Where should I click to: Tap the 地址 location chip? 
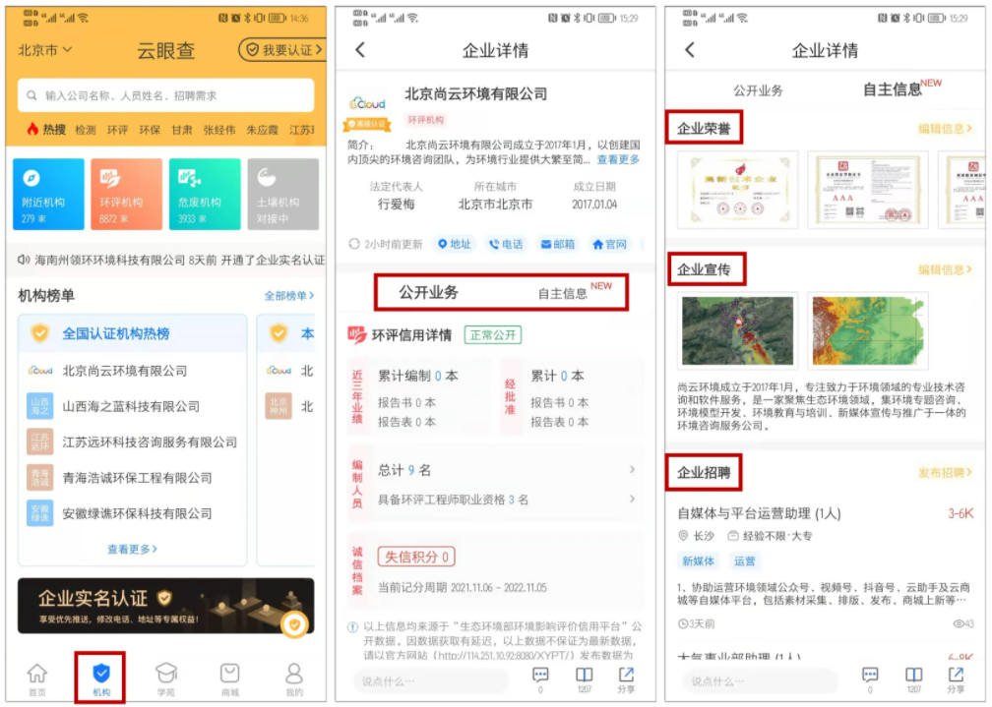[x=455, y=244]
